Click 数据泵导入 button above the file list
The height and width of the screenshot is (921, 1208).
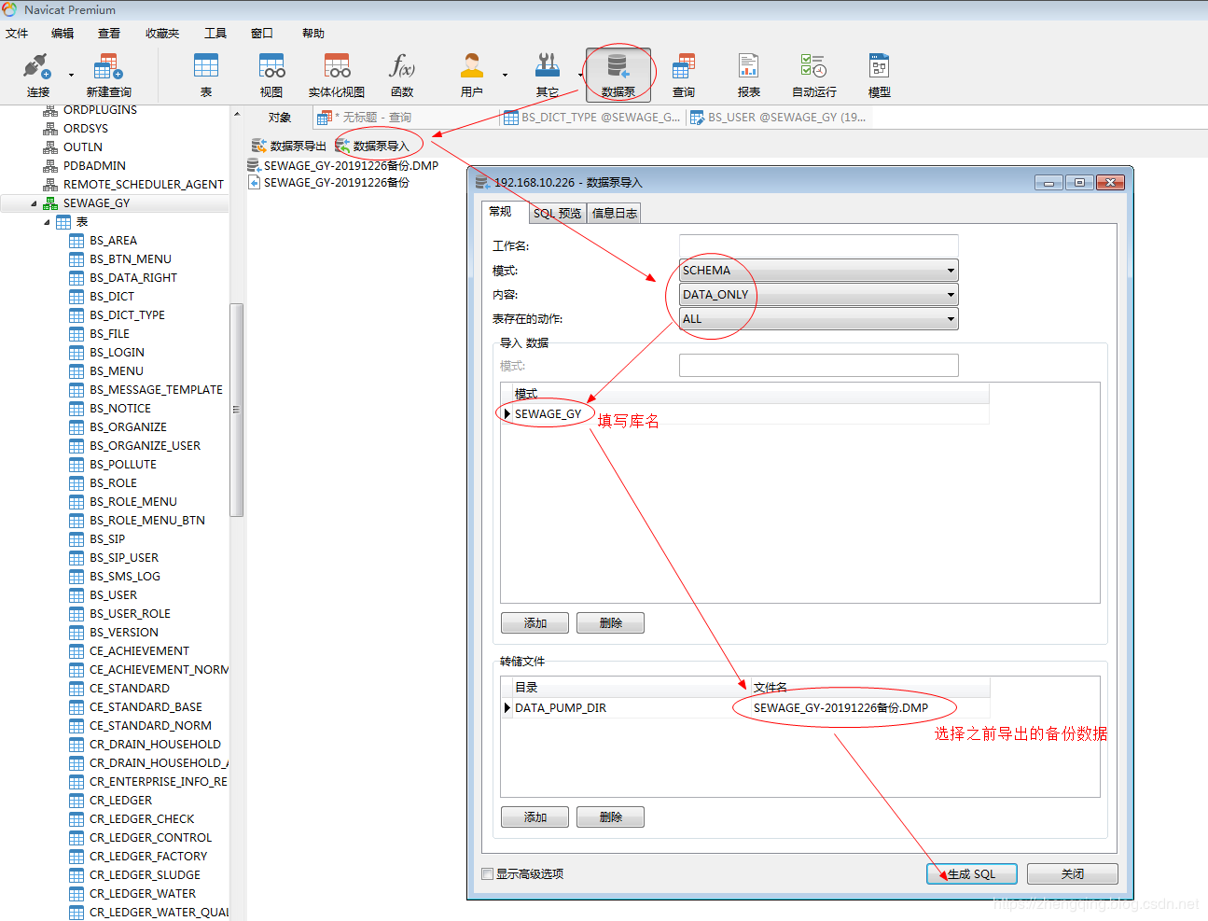pyautogui.click(x=372, y=146)
